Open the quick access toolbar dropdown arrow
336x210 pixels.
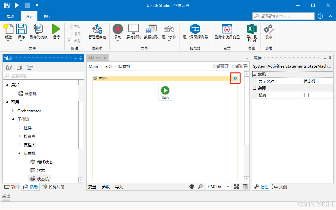37,5
